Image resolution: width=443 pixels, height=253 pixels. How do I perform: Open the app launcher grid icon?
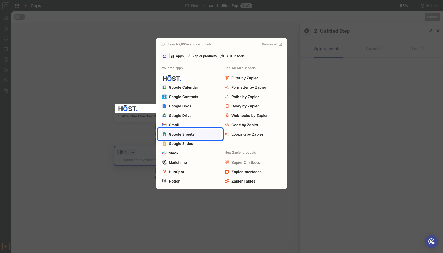[17, 6]
